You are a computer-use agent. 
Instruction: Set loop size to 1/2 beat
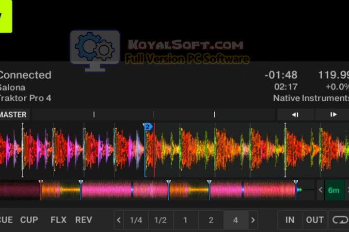point(160,220)
